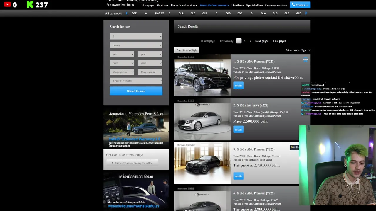The width and height of the screenshot is (376, 211).
Task: Click the Last page link
Action: tap(280, 41)
